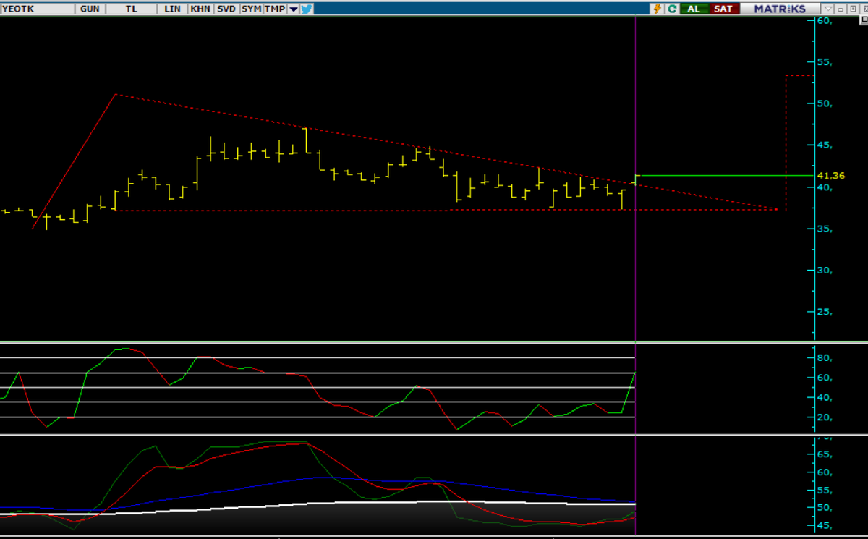
Task: Click the orange lightning bolt icon
Action: 657,9
